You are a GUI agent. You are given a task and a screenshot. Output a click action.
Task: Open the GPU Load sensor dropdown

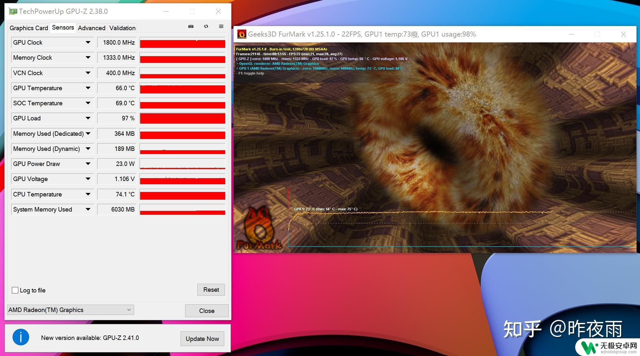88,118
